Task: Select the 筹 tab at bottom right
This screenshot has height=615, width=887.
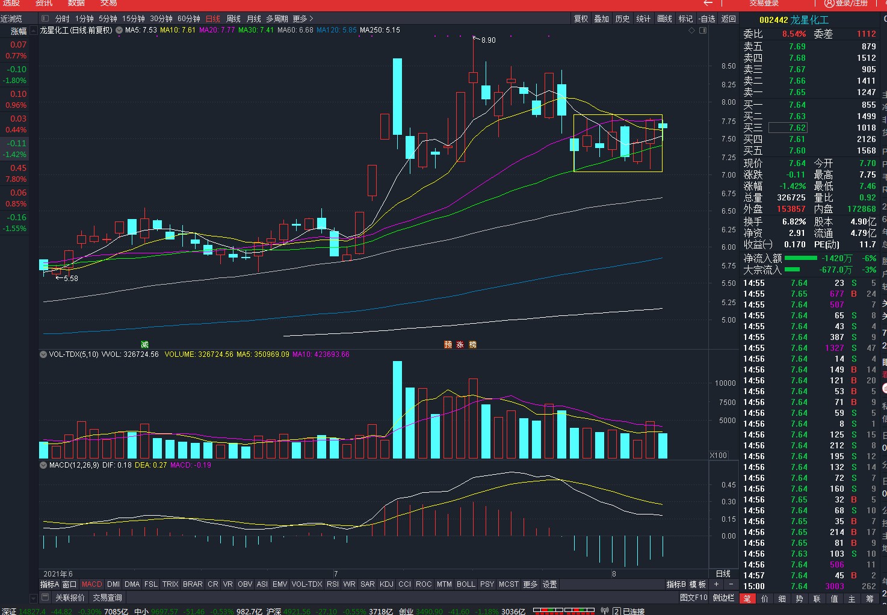Action: pyautogui.click(x=870, y=598)
